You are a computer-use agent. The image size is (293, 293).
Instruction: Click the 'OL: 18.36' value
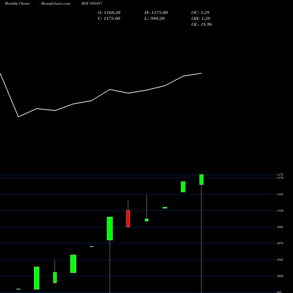(x=202, y=25)
